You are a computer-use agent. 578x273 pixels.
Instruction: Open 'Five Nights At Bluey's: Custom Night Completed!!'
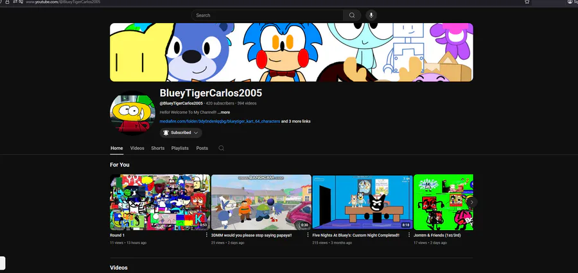(356, 235)
